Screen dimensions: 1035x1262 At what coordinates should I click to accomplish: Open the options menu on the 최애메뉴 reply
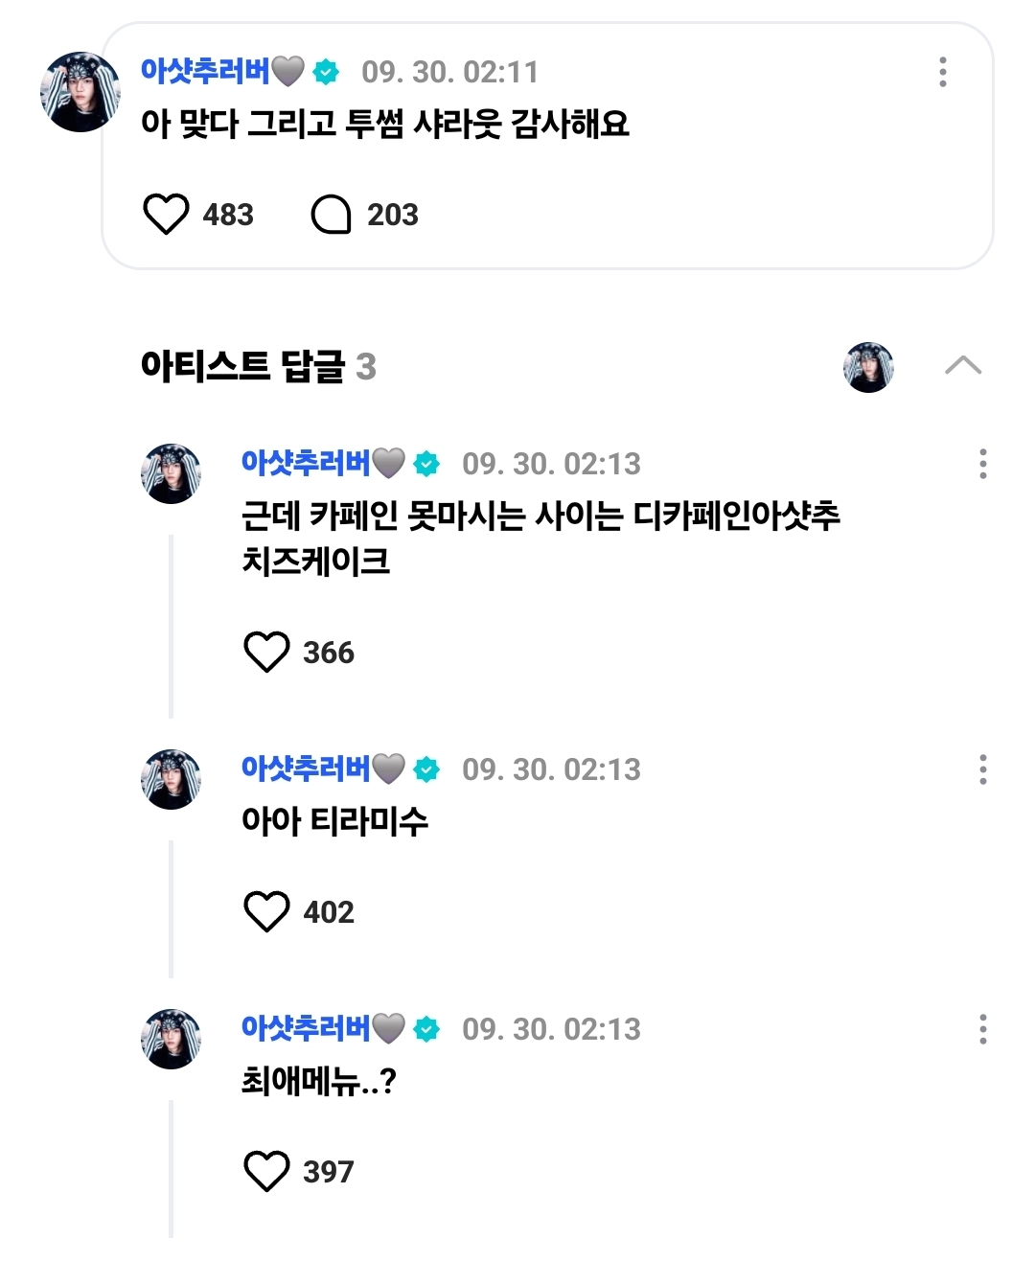(x=982, y=1029)
